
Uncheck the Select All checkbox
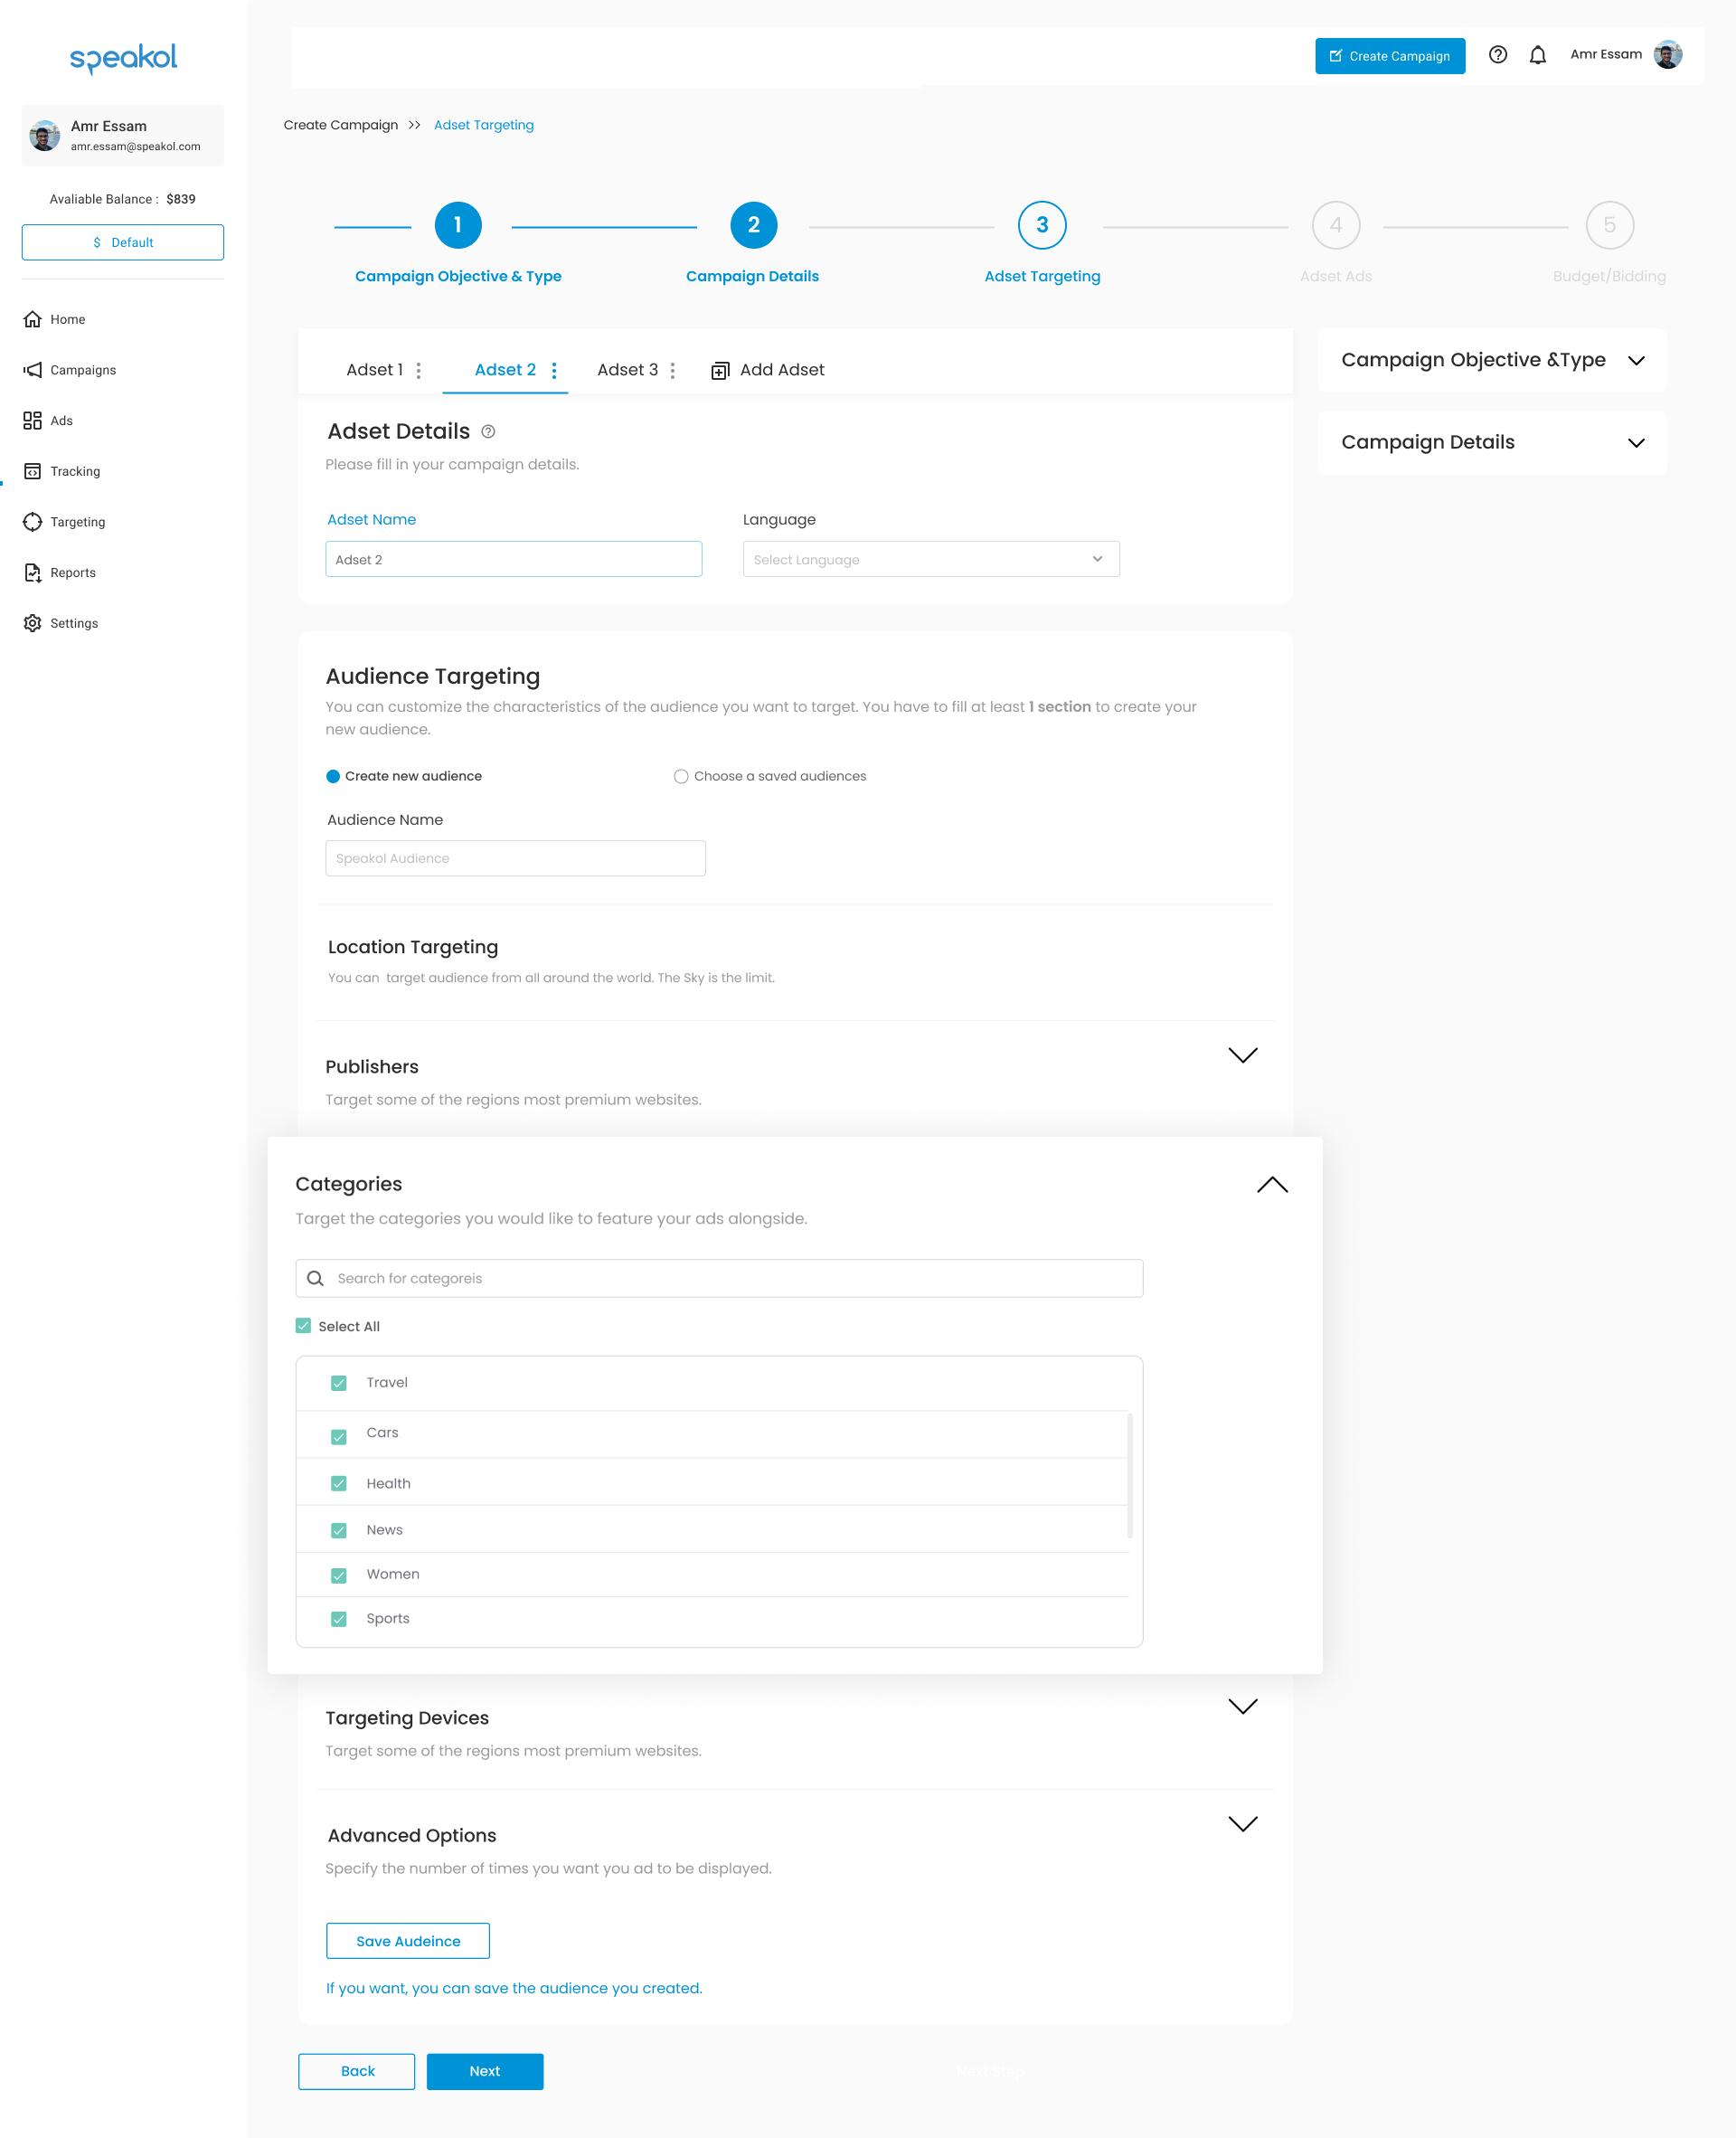pyautogui.click(x=303, y=1326)
